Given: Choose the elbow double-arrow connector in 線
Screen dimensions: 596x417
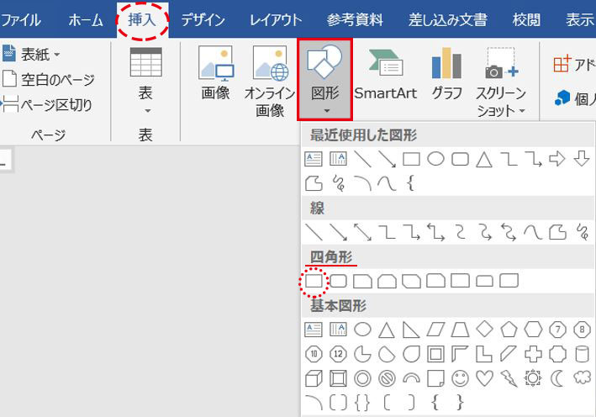Looking at the screenshot, I should point(435,232).
